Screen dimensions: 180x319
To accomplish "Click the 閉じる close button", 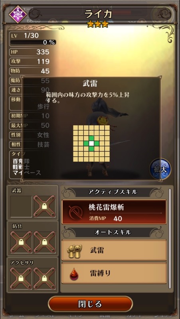I will pos(90,304).
